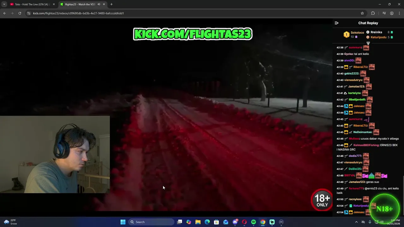Viewport: 404px width, 227px height.
Task: Click the BRITVA username in chat
Action: tap(349, 176)
